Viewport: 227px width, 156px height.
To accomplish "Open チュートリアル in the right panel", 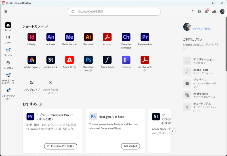I will (202, 107).
